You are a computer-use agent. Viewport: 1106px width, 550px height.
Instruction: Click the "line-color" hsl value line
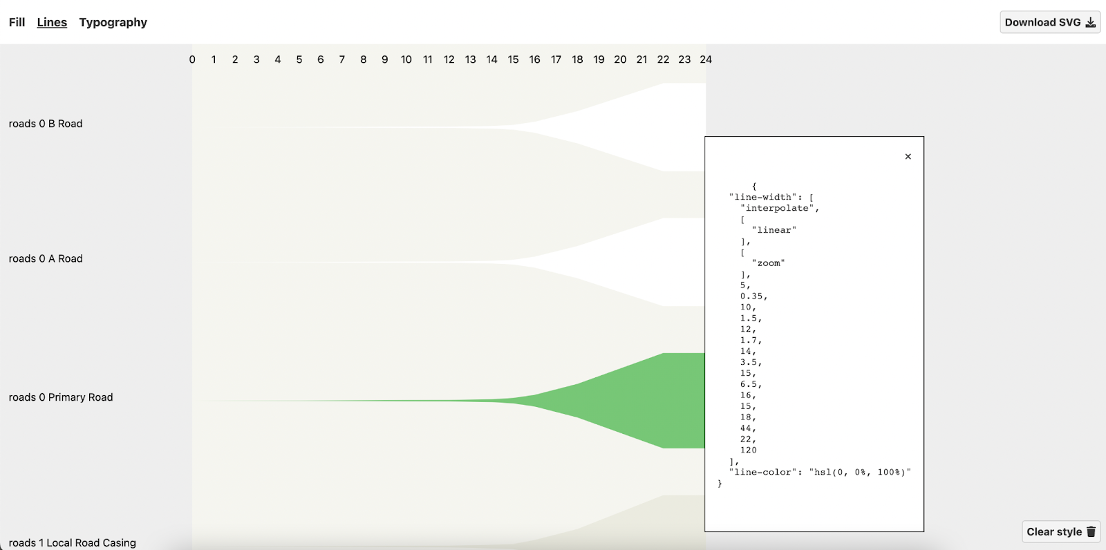[820, 473]
